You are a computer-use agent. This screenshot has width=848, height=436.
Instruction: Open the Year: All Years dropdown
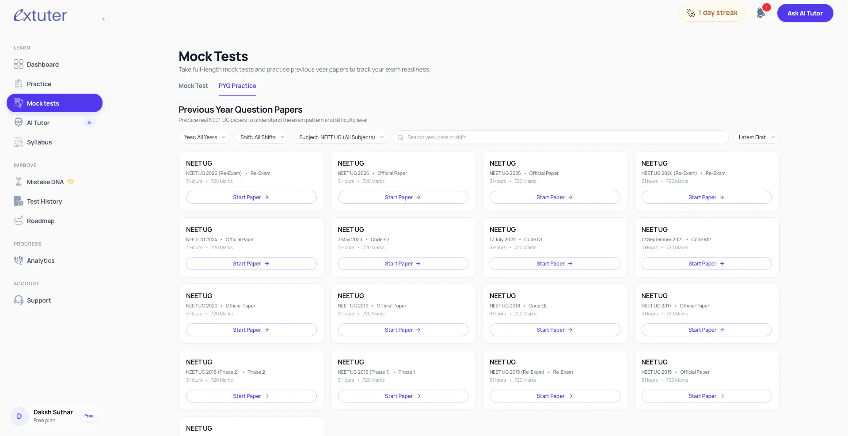tap(205, 137)
